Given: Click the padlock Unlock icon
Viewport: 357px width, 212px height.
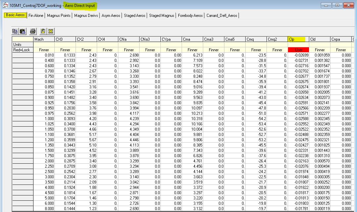Looking at the screenshot, I should tap(43, 31).
